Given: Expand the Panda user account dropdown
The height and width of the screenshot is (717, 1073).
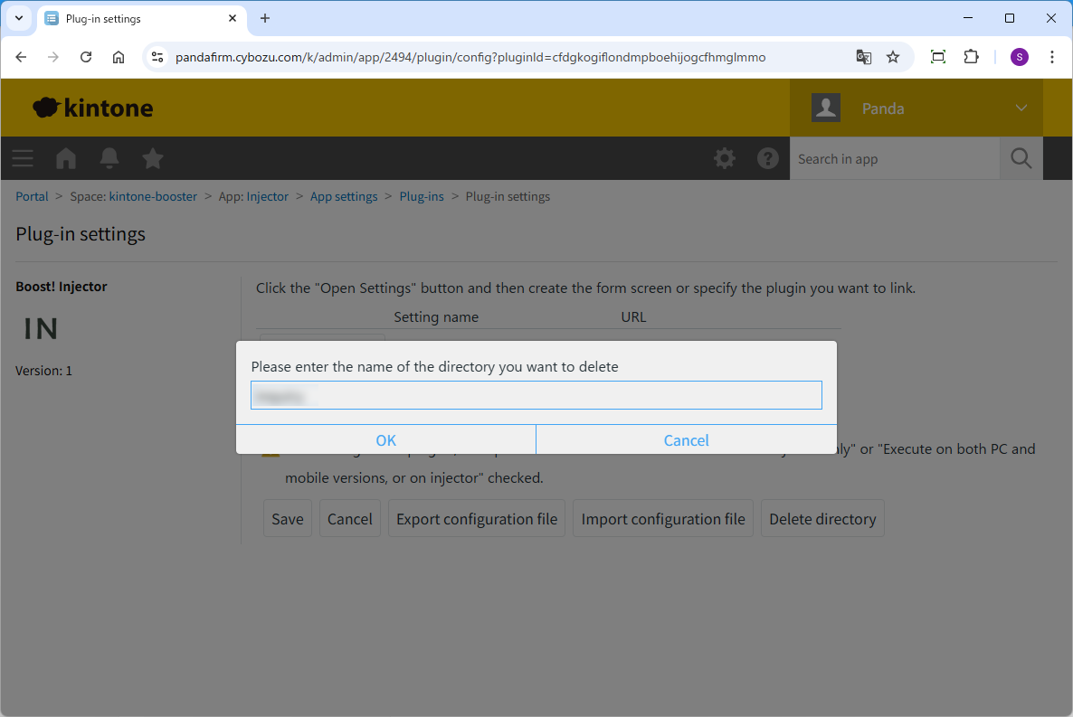Looking at the screenshot, I should pos(1021,108).
